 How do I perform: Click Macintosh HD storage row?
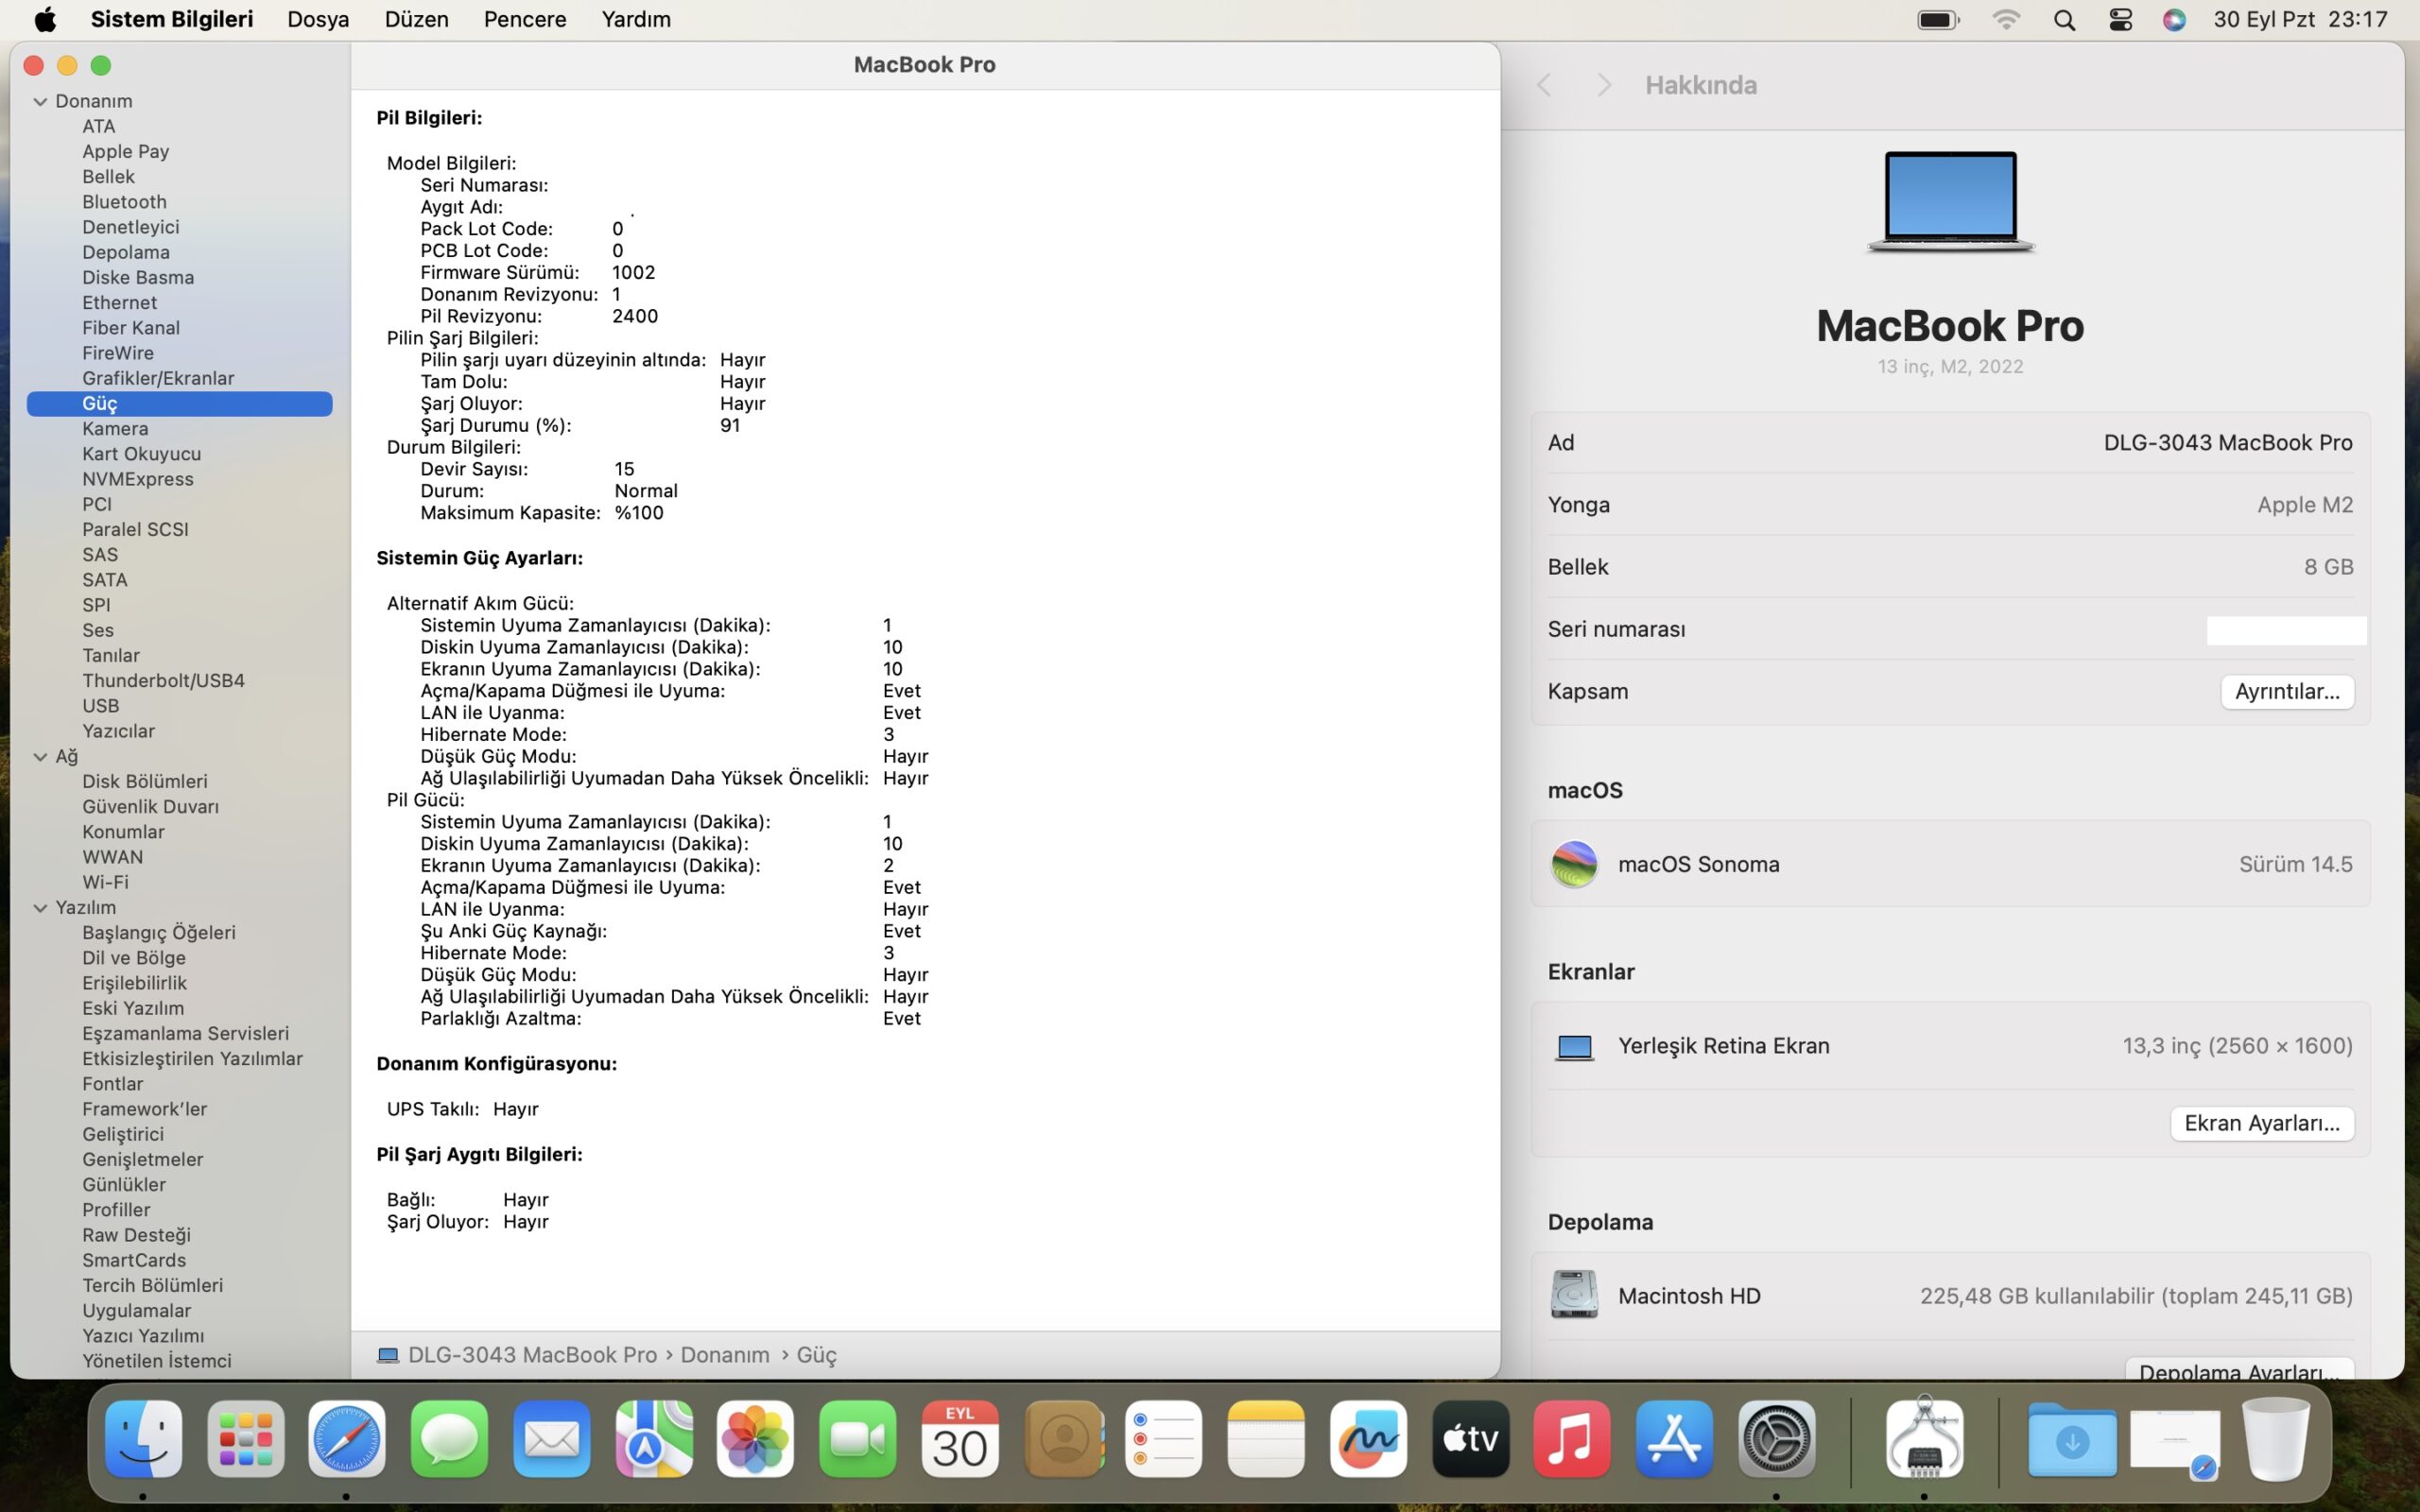tap(1950, 1296)
